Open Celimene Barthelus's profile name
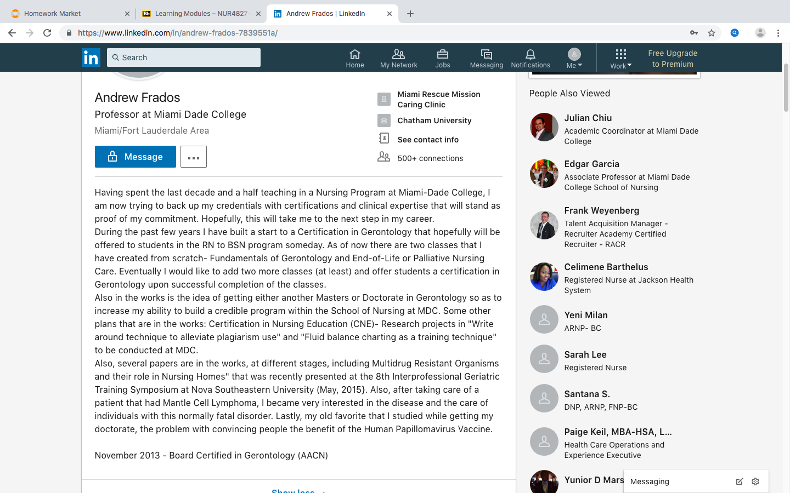 pos(606,267)
